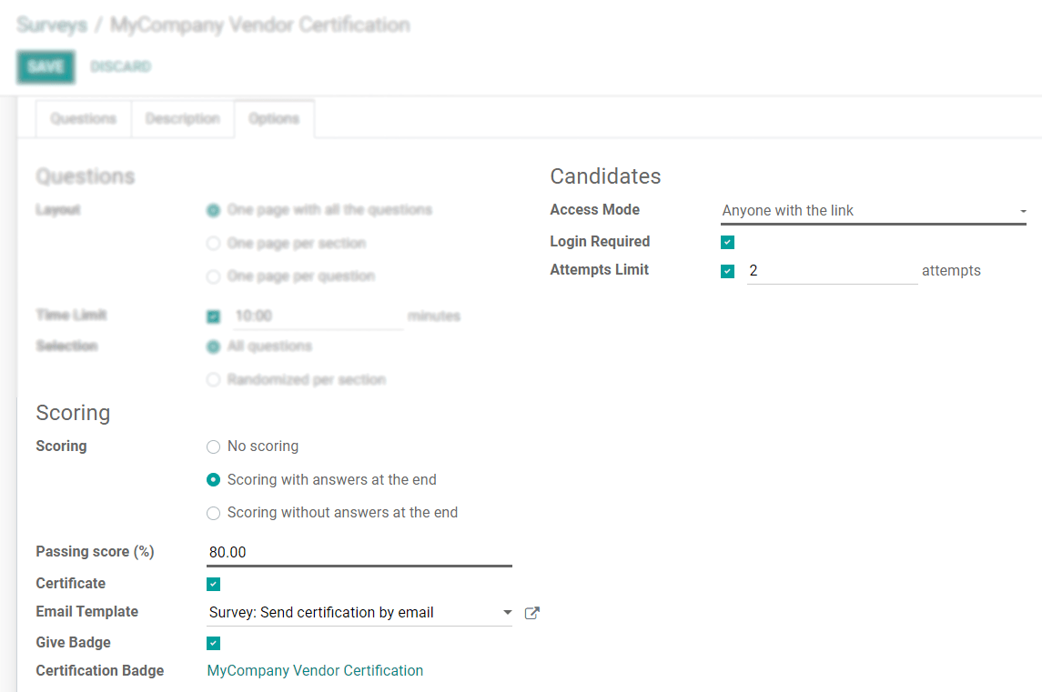Discard the survey changes
This screenshot has width=1042, height=692.
tap(121, 66)
